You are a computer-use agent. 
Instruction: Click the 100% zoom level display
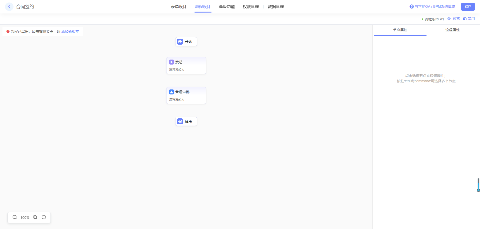point(25,218)
